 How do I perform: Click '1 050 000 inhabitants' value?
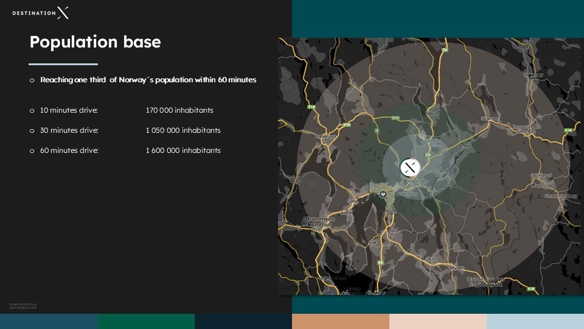click(x=183, y=130)
